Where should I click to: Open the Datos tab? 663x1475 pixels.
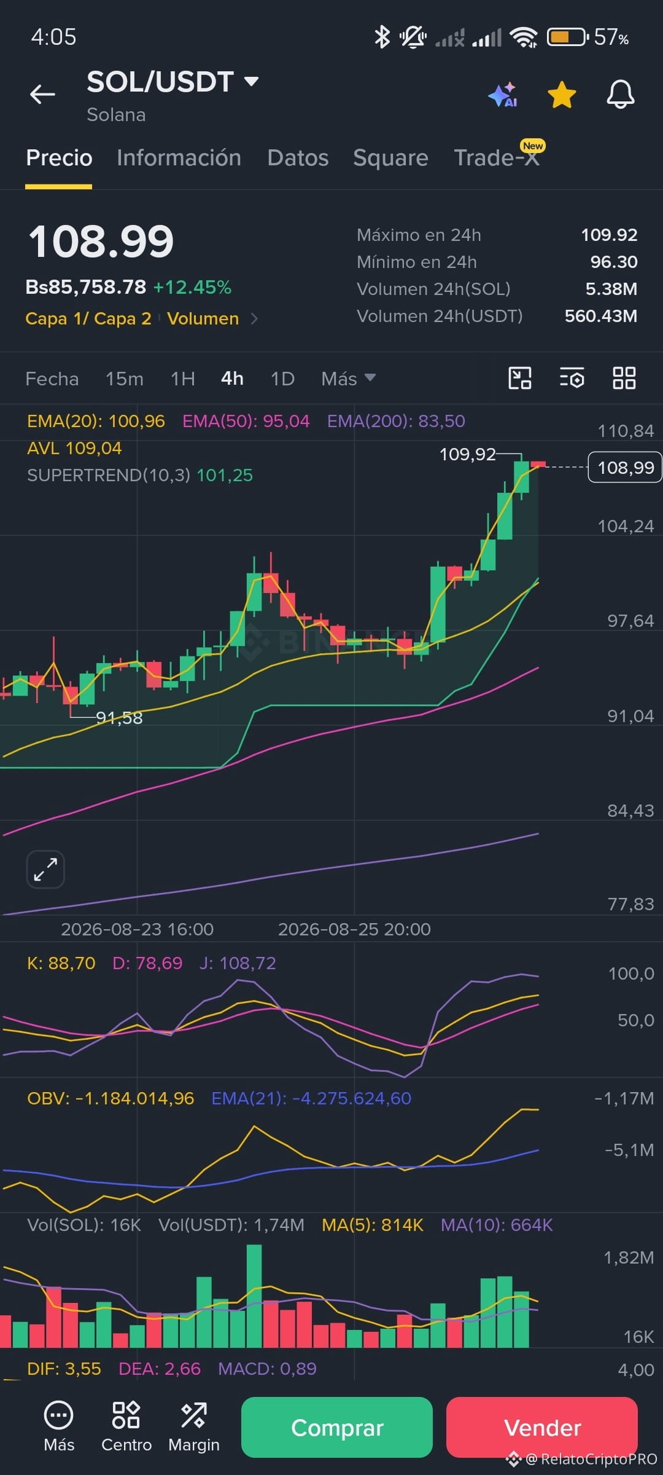298,158
